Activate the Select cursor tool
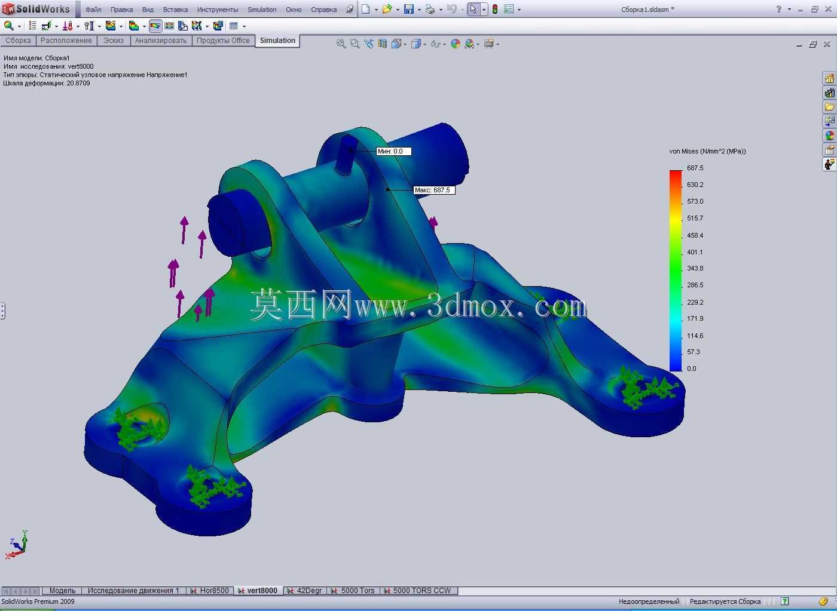Viewport: 837px width, 611px height. click(474, 9)
